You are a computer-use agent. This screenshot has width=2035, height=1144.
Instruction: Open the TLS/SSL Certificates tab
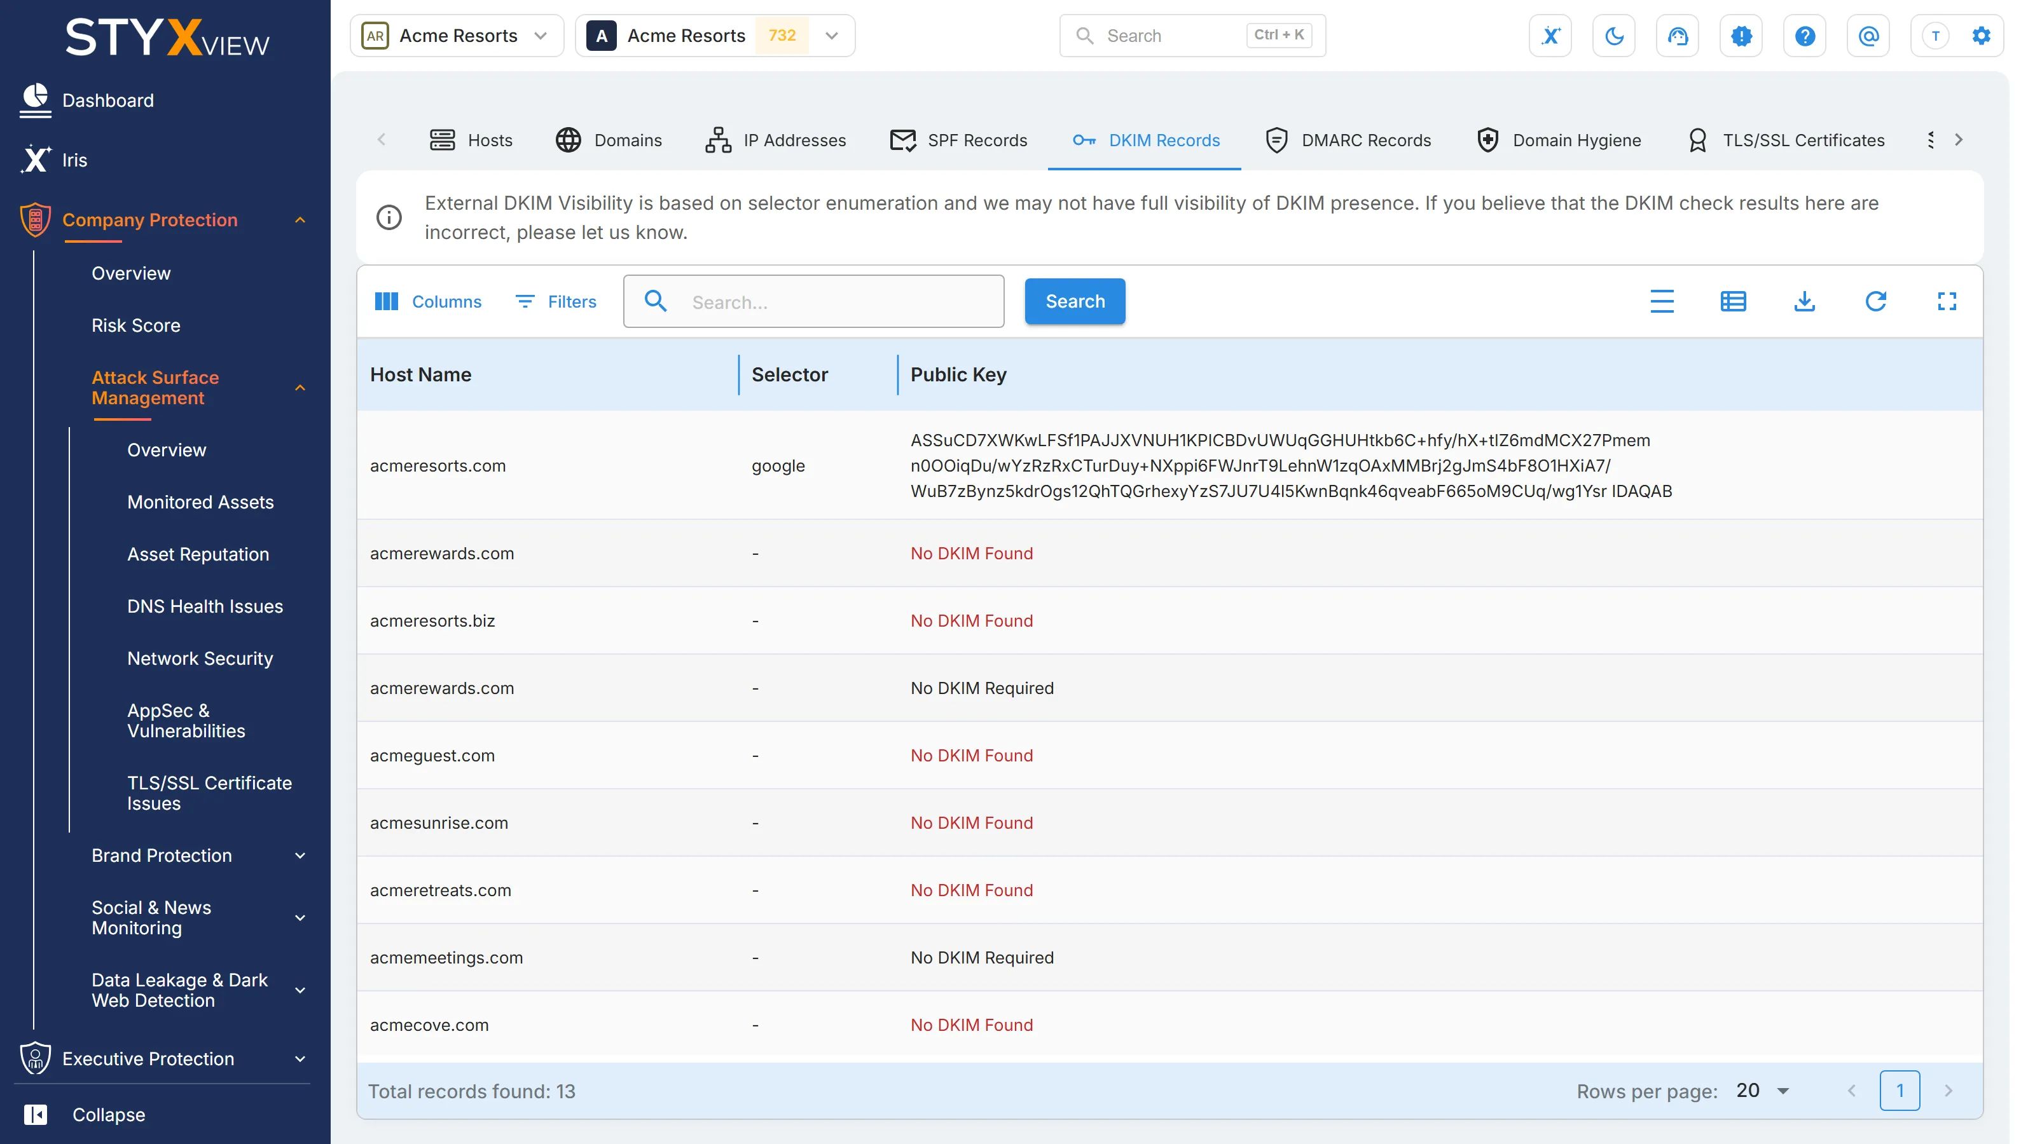1787,140
